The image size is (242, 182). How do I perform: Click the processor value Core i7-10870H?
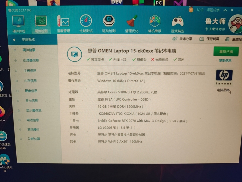127,92
